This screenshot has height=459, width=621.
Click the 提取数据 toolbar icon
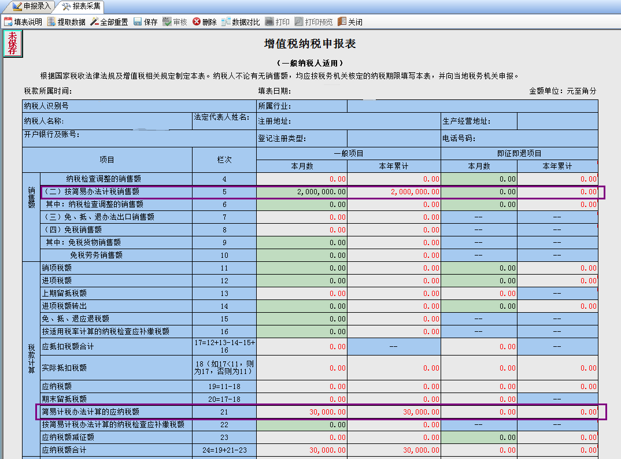(x=51, y=22)
